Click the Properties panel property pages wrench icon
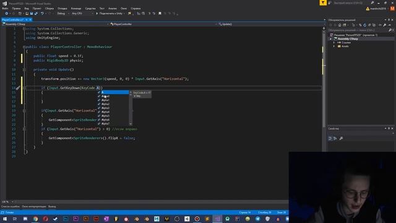Viewport: 396px width, 223px height. coord(341,138)
